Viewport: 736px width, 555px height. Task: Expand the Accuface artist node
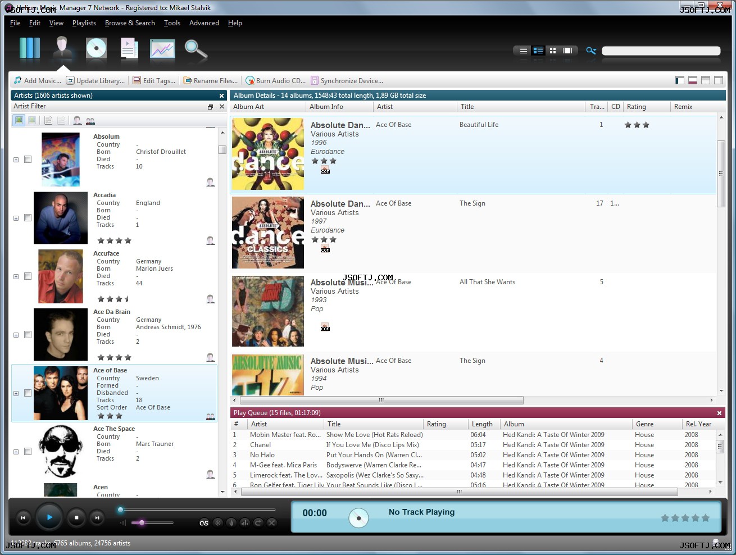16,276
